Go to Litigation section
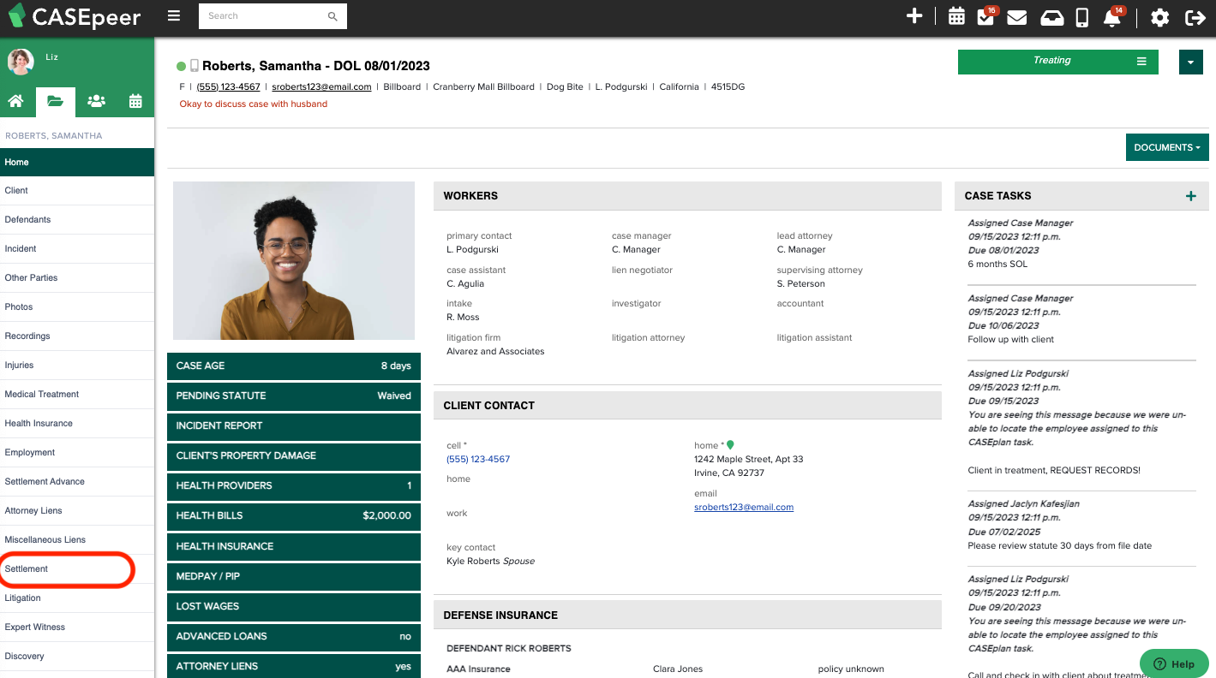The width and height of the screenshot is (1216, 678). (x=77, y=598)
